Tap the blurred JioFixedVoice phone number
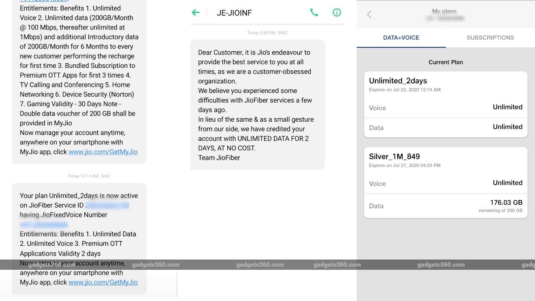Viewport: 535px width, 301px height. 44,224
